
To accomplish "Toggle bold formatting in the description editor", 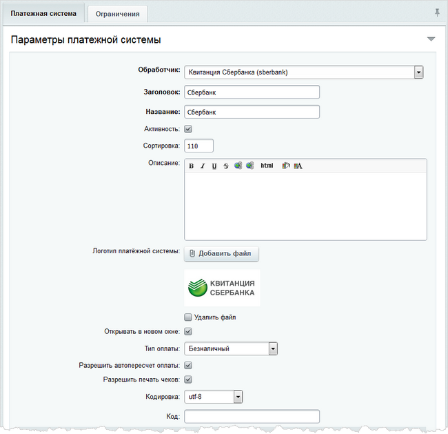I will tap(191, 166).
